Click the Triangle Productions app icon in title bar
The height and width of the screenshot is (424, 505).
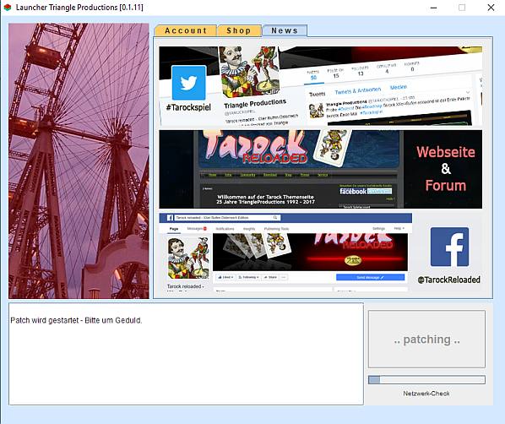coord(8,8)
